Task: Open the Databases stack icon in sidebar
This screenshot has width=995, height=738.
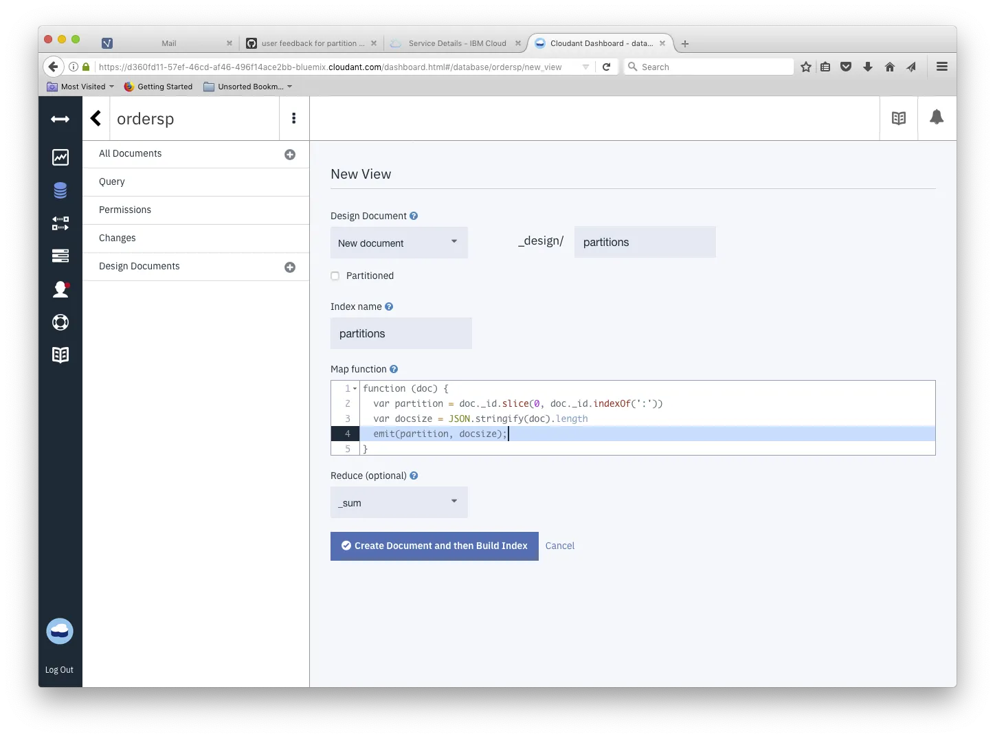Action: click(60, 190)
